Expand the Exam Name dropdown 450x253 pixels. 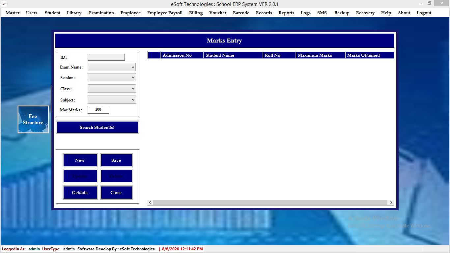[x=112, y=67]
